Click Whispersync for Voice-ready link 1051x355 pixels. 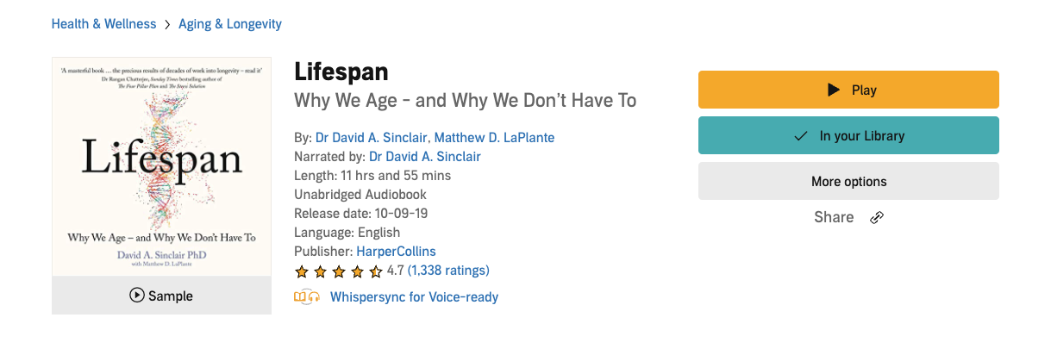click(414, 297)
